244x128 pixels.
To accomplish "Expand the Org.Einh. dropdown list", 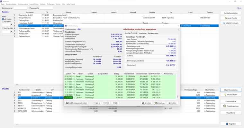I will click(12, 32).
